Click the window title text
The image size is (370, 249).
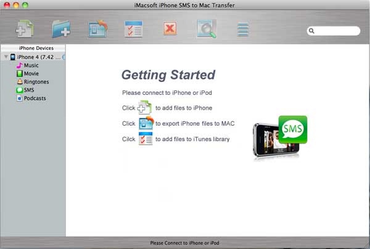(x=184, y=5)
